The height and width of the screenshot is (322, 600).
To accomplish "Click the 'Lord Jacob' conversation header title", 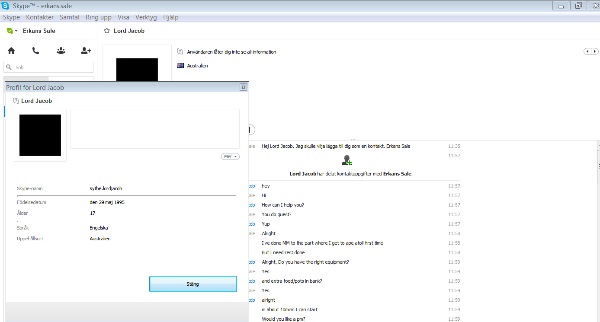I will pos(129,31).
